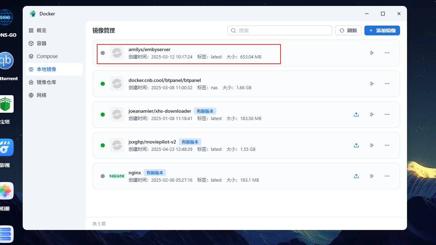Click the 1.55 GB size value

[x=248, y=149]
